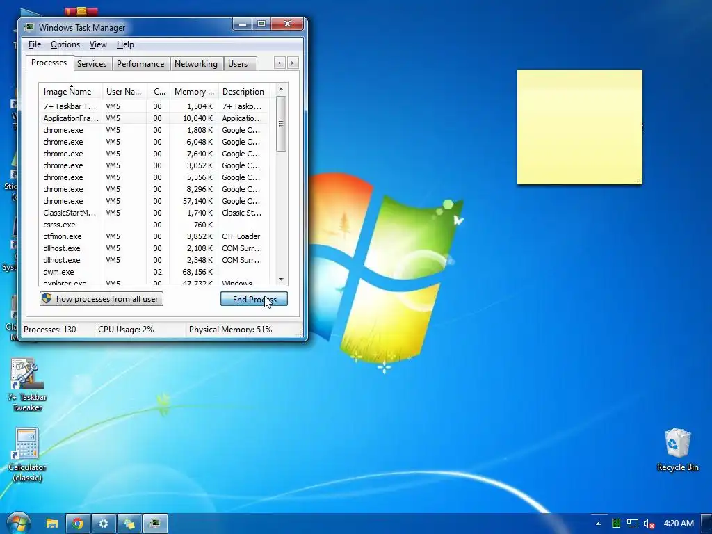The width and height of the screenshot is (712, 534).
Task: Open the Help menu
Action: [x=125, y=44]
